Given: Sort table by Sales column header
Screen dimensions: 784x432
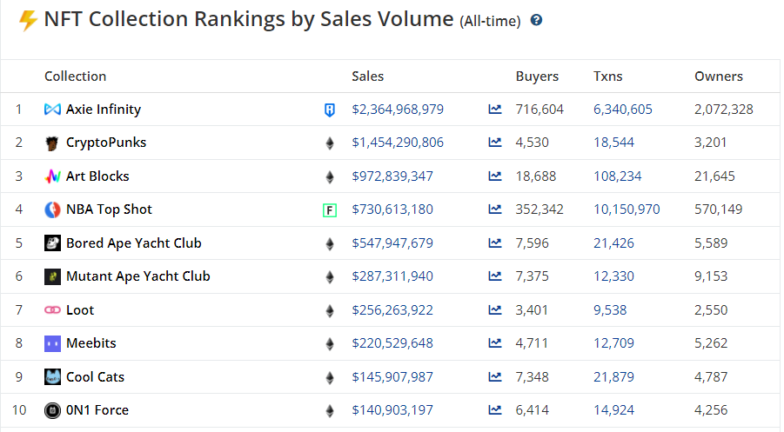Looking at the screenshot, I should 367,76.
